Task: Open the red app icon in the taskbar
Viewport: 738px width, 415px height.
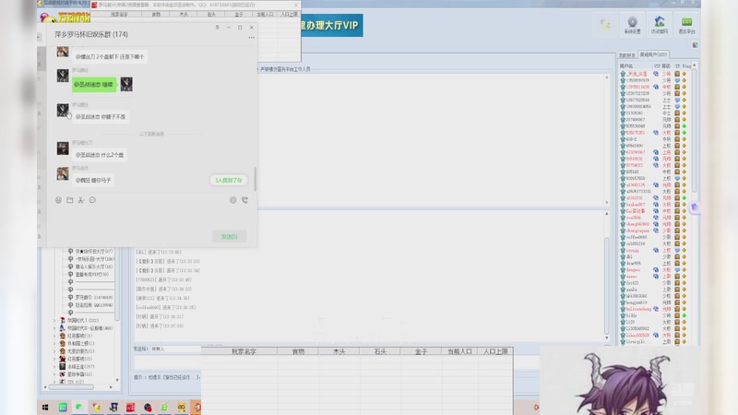Action: pyautogui.click(x=130, y=408)
